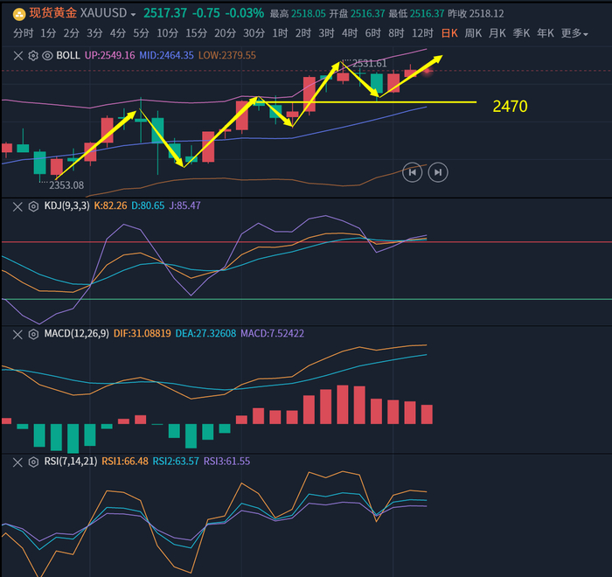Open MACD(12,26,9) settings hexagon icon
This screenshot has height=577, width=612.
[x=33, y=333]
